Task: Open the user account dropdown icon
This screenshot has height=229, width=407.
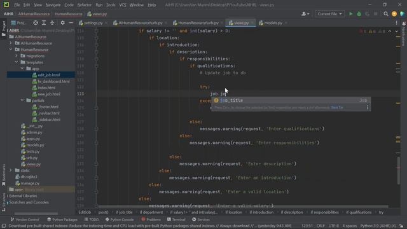Action: point(305,14)
